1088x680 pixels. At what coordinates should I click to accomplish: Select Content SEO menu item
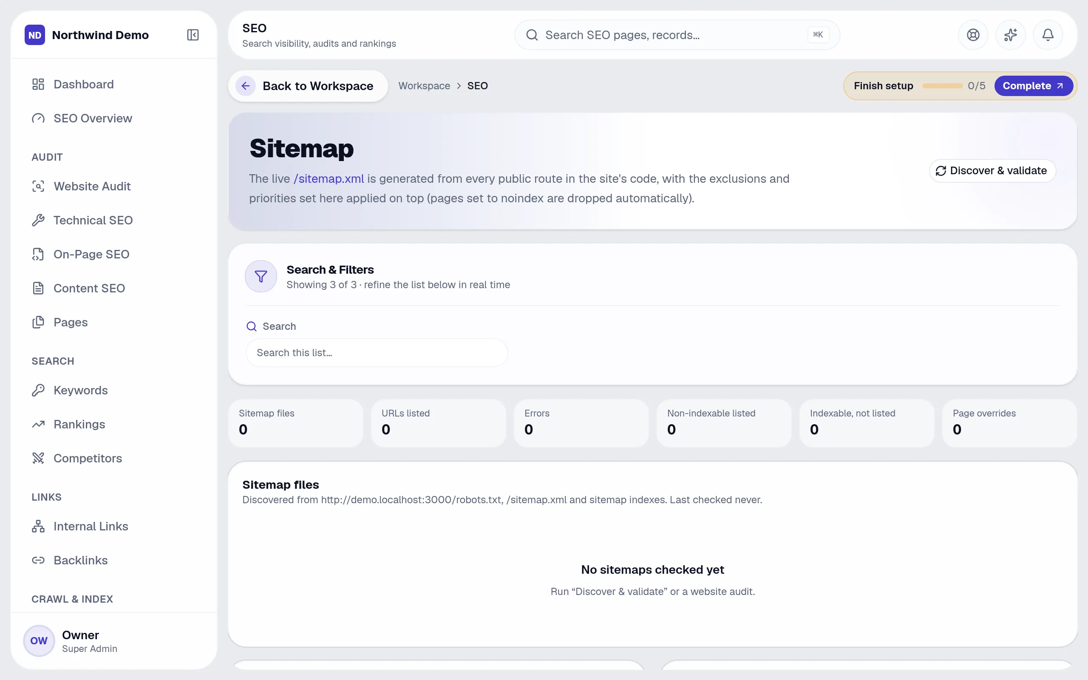tap(113, 288)
